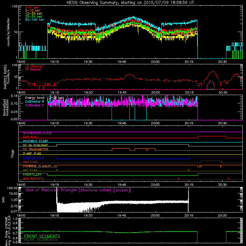The width and height of the screenshot is (246, 246).
Task: Select the POSSIBLE_FLARE flag label
Action: 35,141
